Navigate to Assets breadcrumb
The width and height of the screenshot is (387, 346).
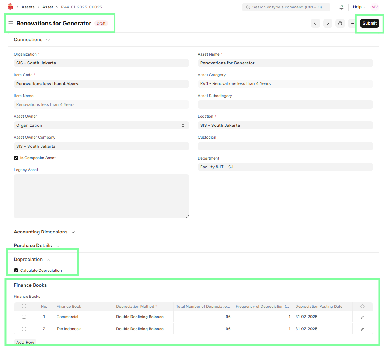click(28, 7)
